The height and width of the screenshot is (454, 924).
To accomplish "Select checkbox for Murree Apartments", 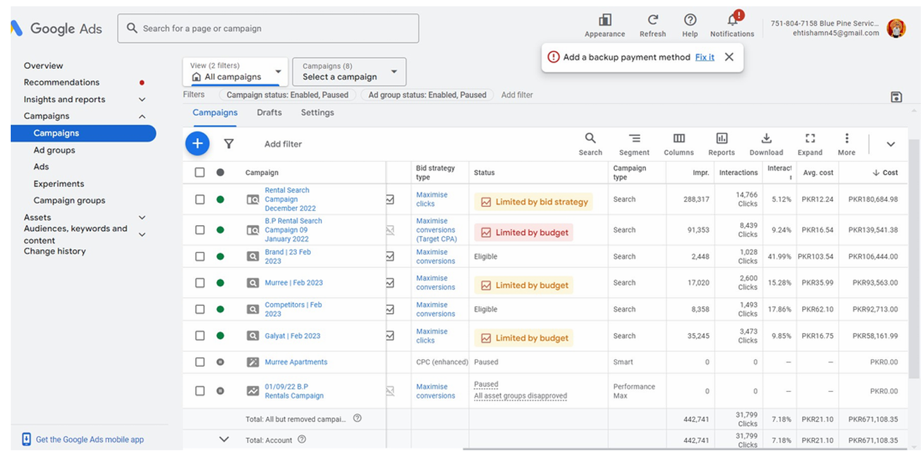I will coord(200,362).
